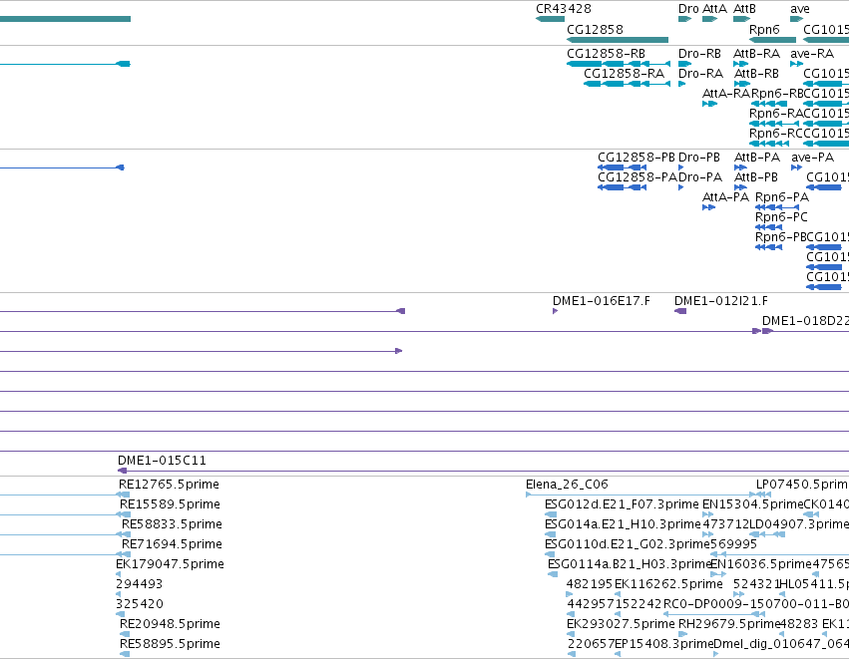Viewport: 849px width, 659px height.
Task: Select EST RE15589.5prime
Action: click(170, 504)
